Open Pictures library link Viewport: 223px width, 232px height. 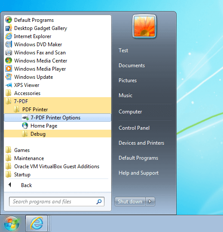coord(128,80)
